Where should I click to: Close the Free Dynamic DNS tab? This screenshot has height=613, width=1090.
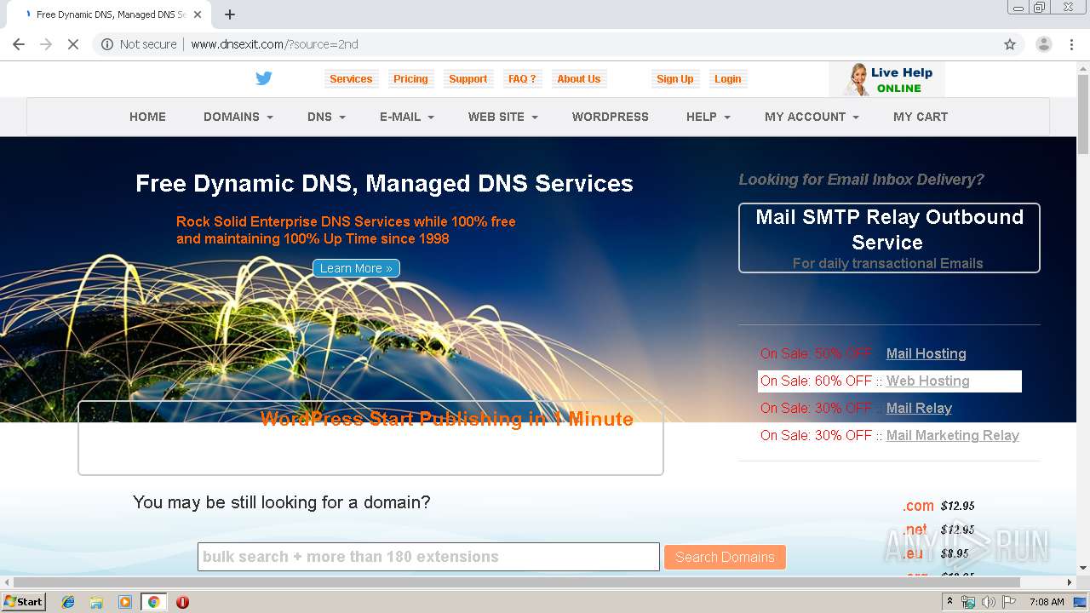[197, 14]
